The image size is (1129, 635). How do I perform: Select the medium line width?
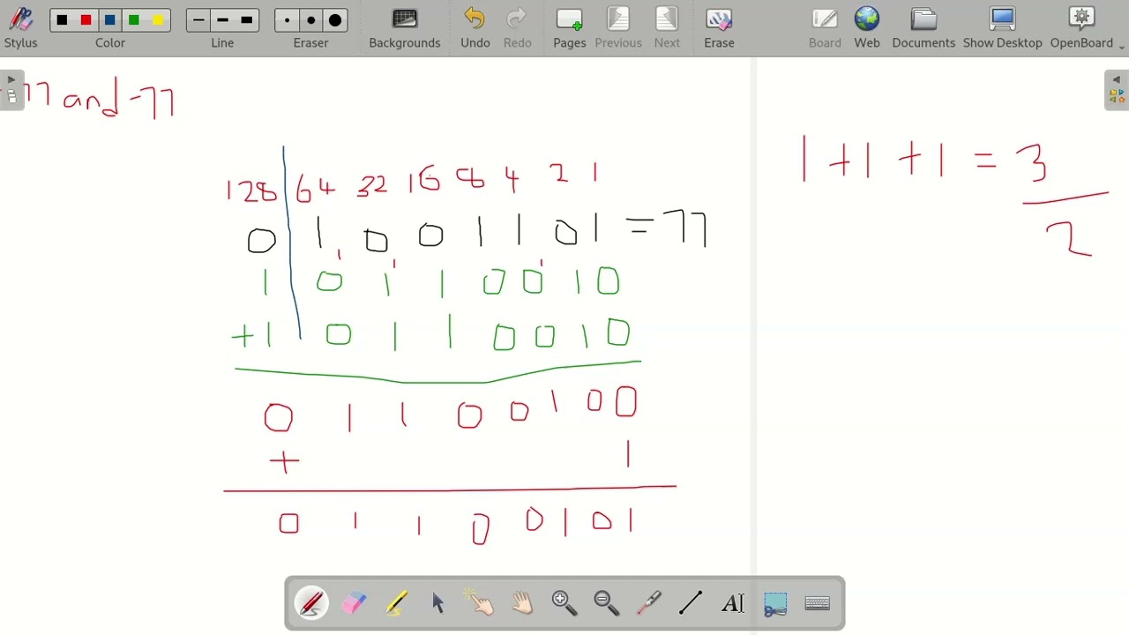click(222, 20)
